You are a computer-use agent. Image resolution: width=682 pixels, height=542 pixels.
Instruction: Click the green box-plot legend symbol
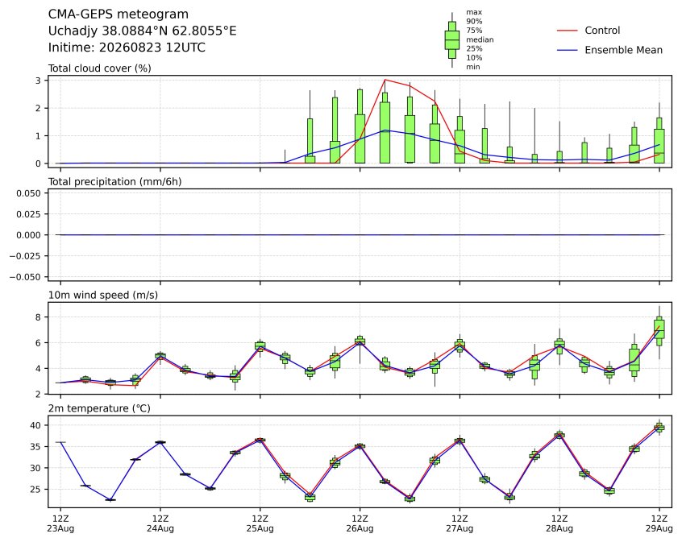click(x=452, y=40)
